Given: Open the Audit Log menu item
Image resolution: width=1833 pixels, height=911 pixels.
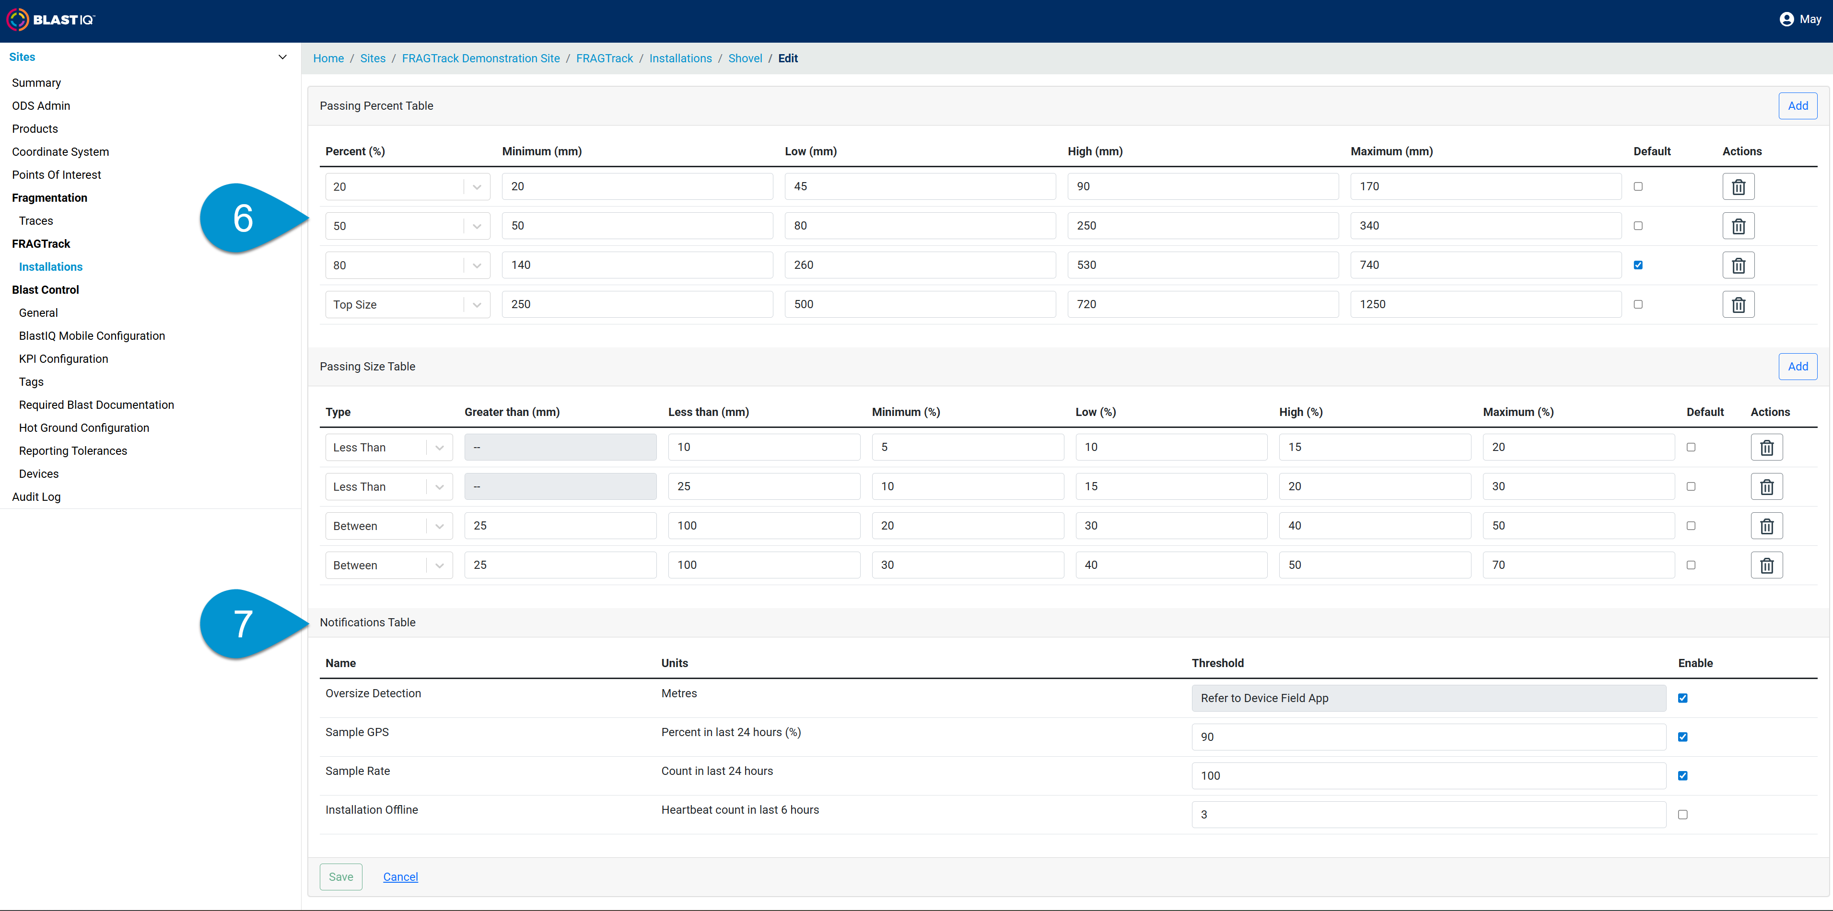Looking at the screenshot, I should 36,497.
